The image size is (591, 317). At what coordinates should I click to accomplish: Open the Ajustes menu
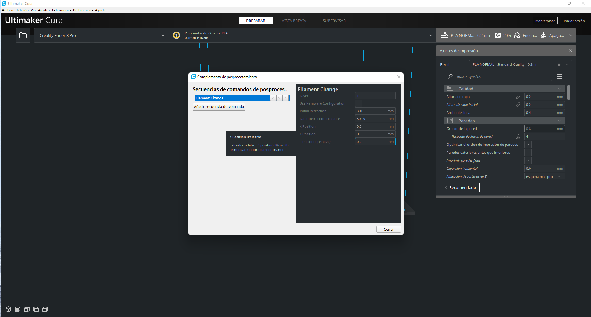pos(44,10)
